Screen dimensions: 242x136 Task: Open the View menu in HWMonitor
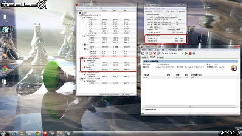tap(83, 8)
